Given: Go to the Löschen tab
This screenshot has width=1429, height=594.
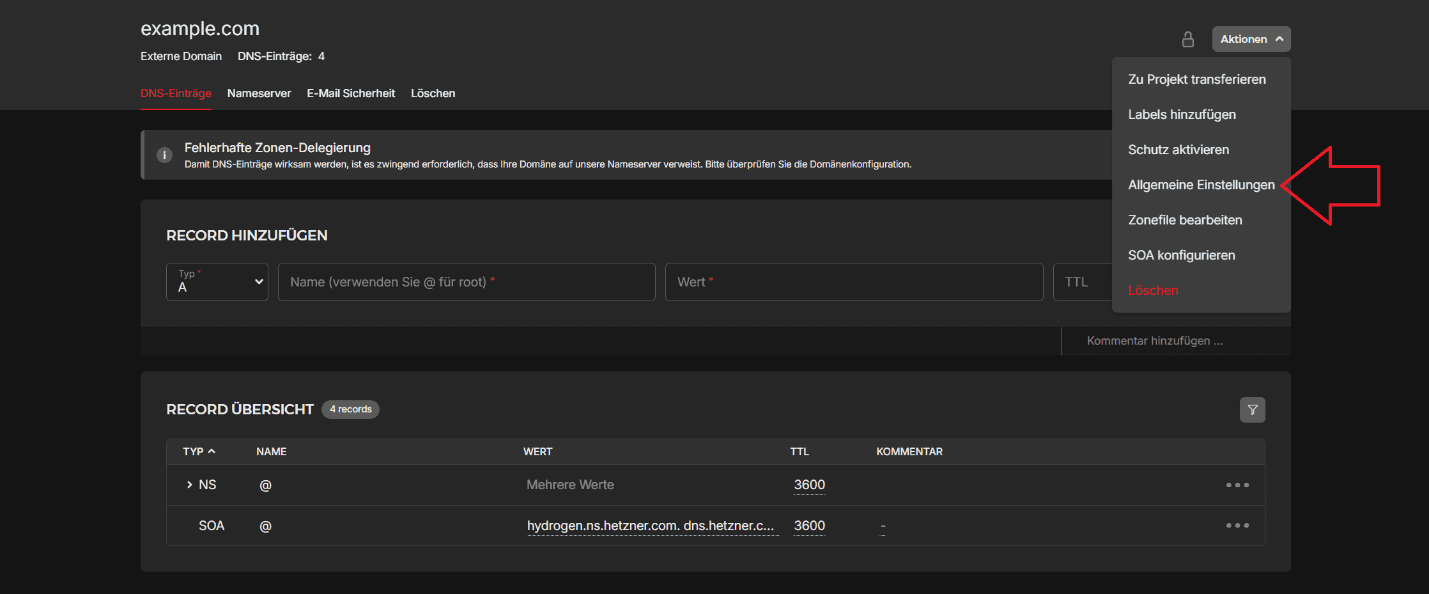Looking at the screenshot, I should (x=433, y=93).
